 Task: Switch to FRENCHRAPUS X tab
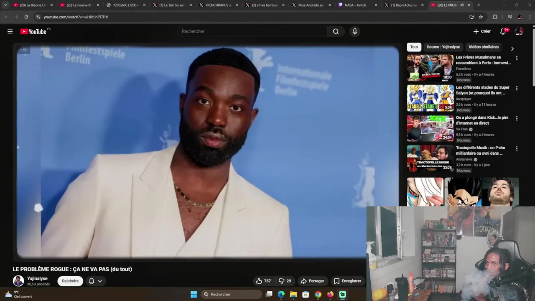pos(219,5)
